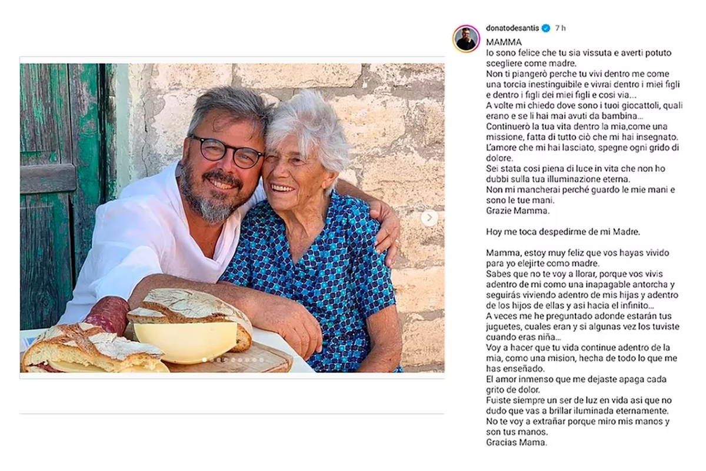The height and width of the screenshot is (471, 706).
Task: Click the blue verified badge
Action: (x=545, y=28)
